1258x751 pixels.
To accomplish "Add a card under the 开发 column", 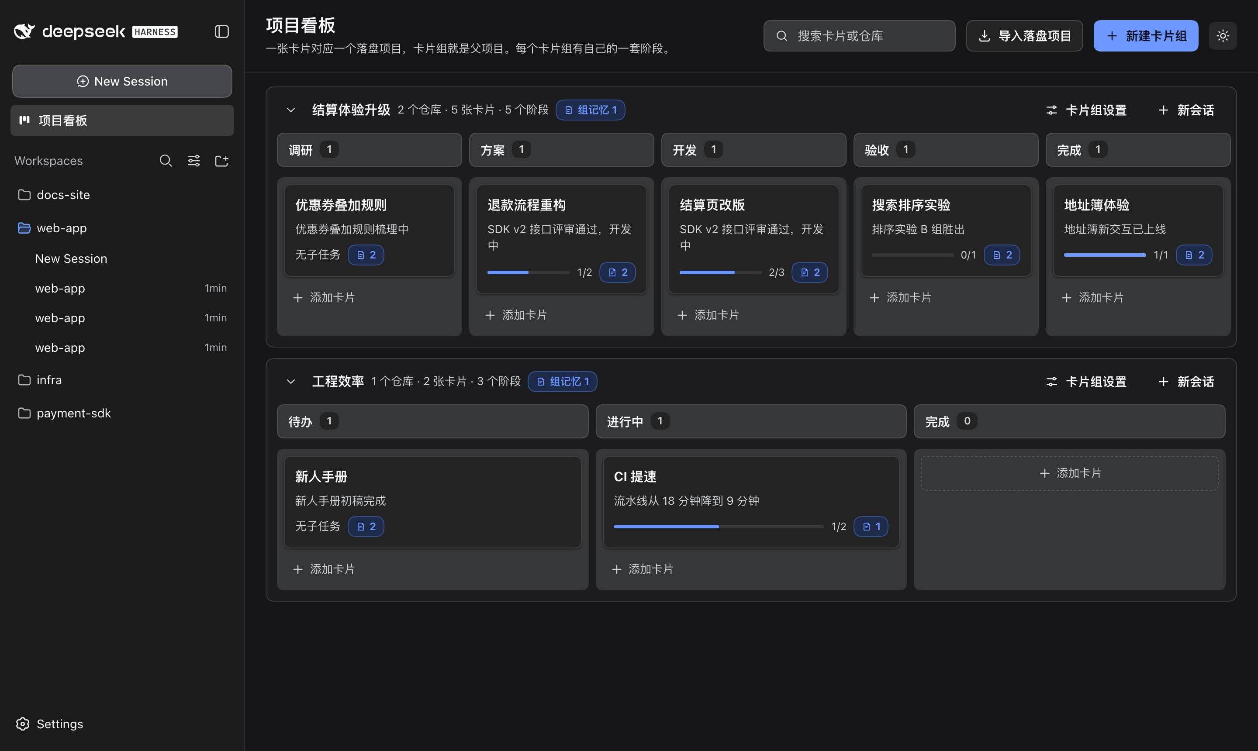I will (708, 315).
